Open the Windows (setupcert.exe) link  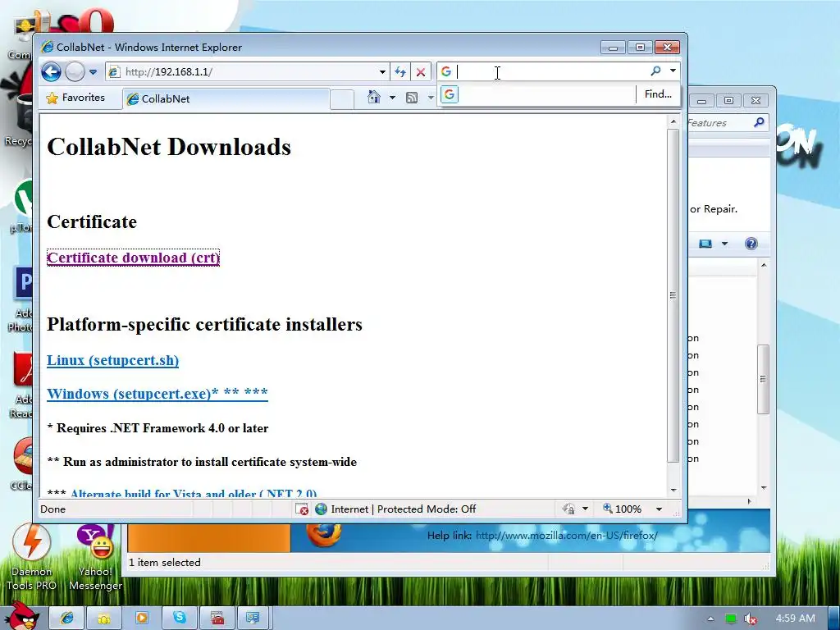tap(157, 394)
